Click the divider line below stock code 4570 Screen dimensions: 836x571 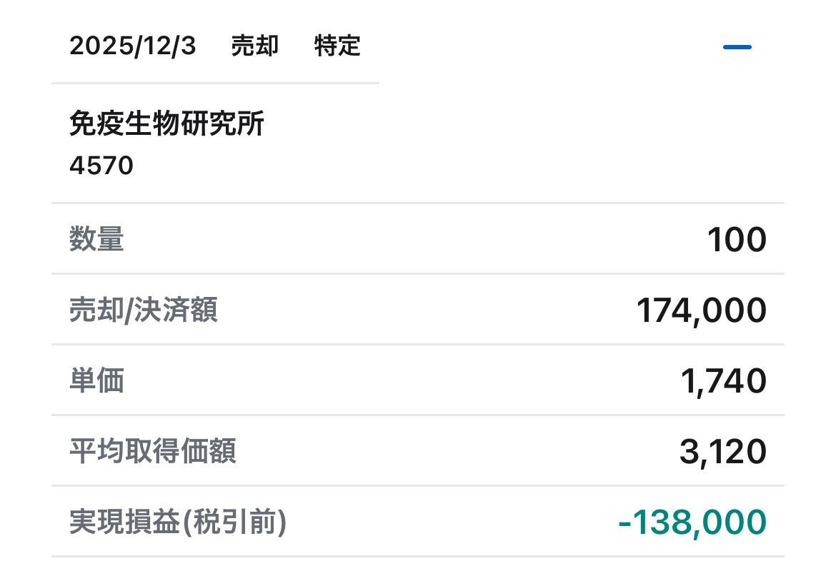pyautogui.click(x=417, y=203)
